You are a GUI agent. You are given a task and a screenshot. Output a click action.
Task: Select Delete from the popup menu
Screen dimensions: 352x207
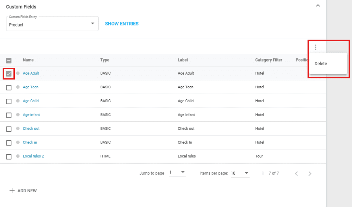[321, 64]
